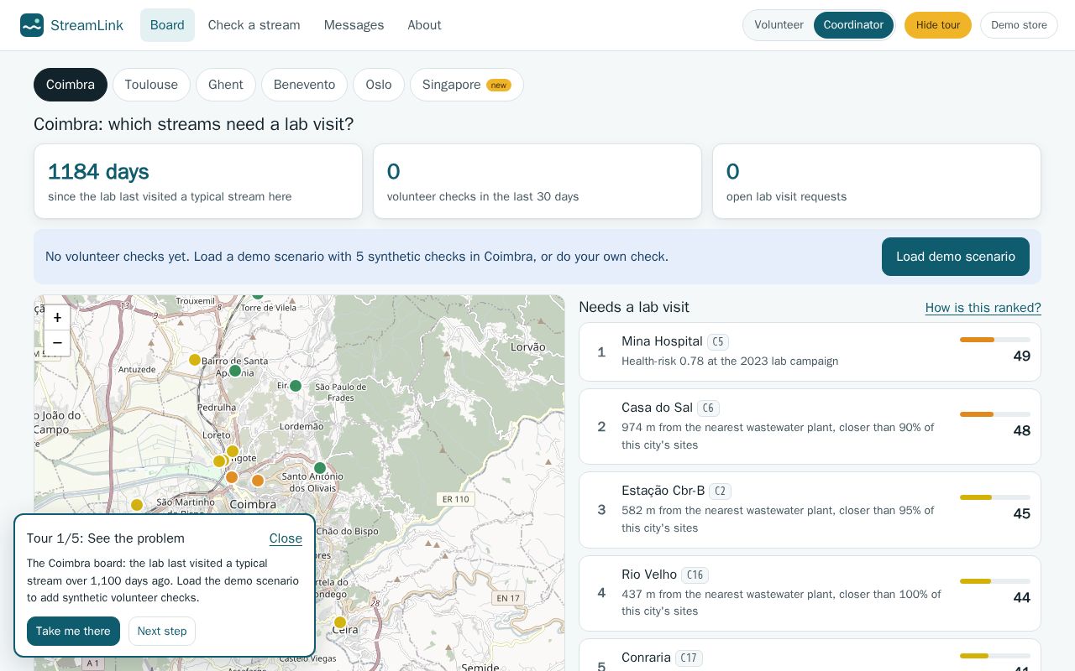This screenshot has height=671, width=1075.
Task: Advance the tour with Next step
Action: (x=162, y=632)
